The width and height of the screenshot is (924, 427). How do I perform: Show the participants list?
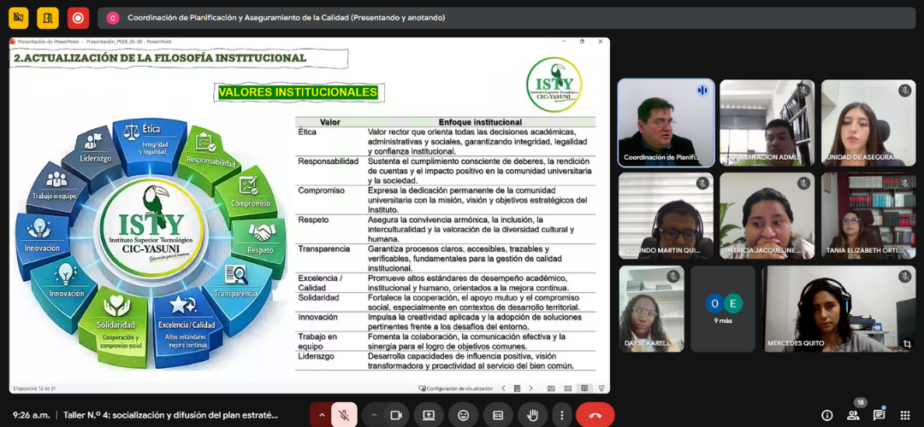(x=853, y=415)
